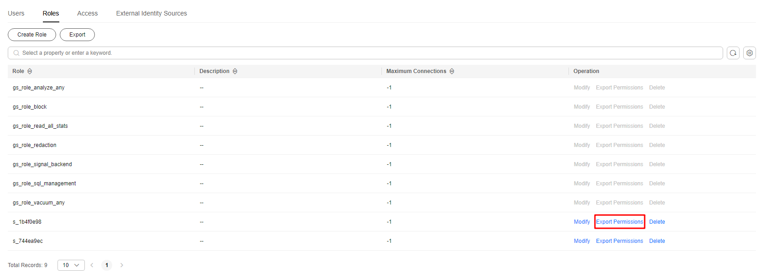This screenshot has width=761, height=273.
Task: Click the gs_role_block role name
Action: [30, 107]
